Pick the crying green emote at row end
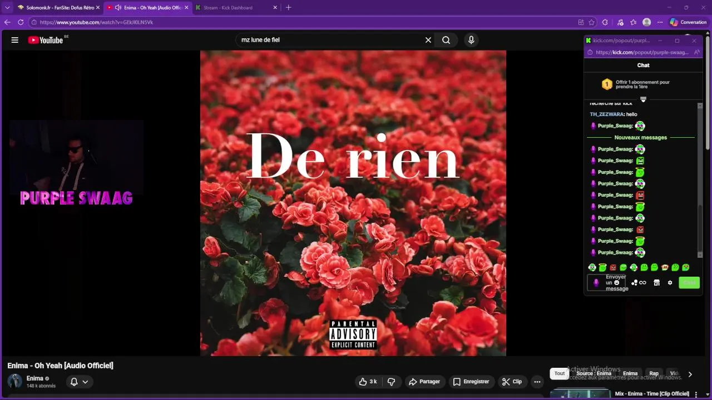712x400 pixels. (x=686, y=268)
